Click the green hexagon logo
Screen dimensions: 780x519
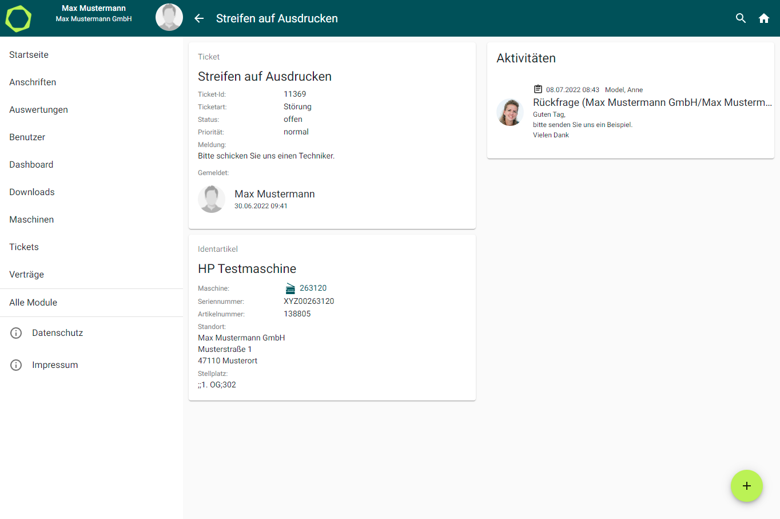click(18, 18)
